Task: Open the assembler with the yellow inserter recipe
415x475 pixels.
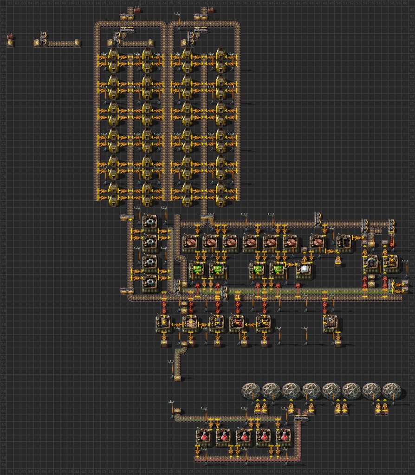Action: 264,323
